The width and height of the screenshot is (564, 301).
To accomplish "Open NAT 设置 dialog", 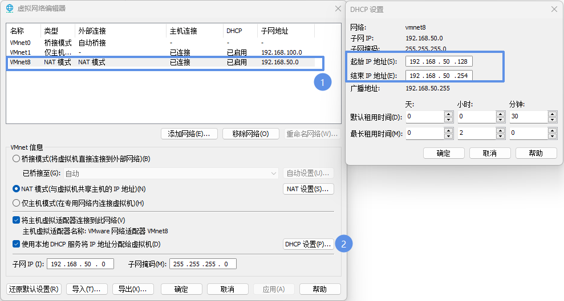I will (x=308, y=189).
